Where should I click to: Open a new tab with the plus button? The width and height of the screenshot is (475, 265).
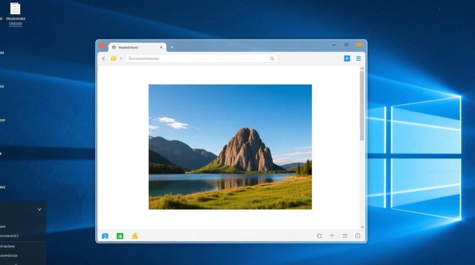pos(172,47)
